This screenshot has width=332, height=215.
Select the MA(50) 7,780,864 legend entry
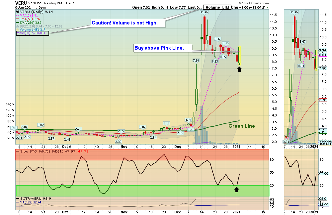32,33
